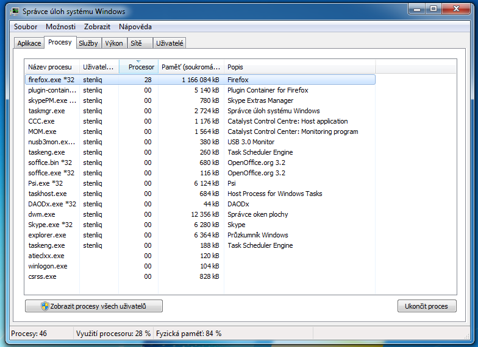Click Host Process for Windows Tasks description
The image size is (478, 347).
(274, 194)
